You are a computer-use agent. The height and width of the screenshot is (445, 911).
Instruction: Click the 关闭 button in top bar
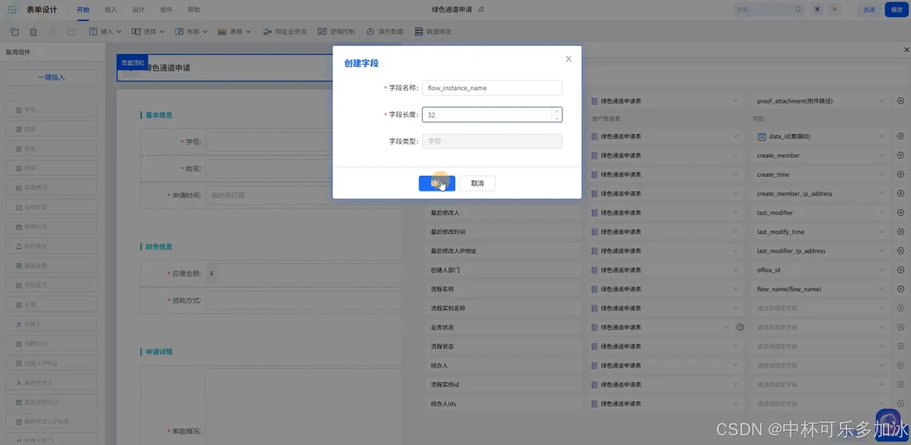pos(869,10)
